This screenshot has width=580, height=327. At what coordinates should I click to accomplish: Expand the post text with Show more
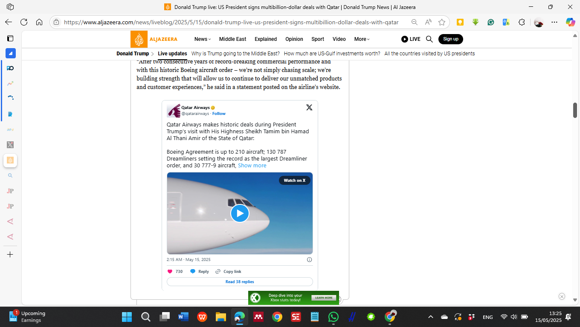(x=252, y=166)
